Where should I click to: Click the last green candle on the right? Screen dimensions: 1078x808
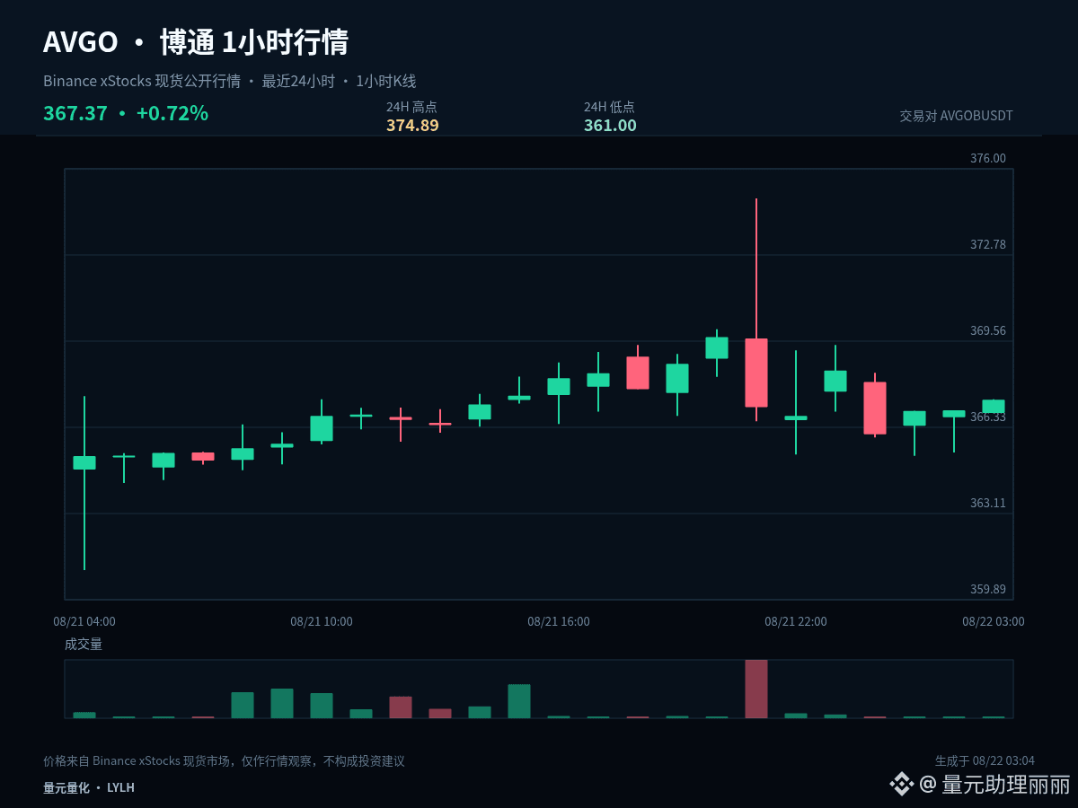coord(994,406)
